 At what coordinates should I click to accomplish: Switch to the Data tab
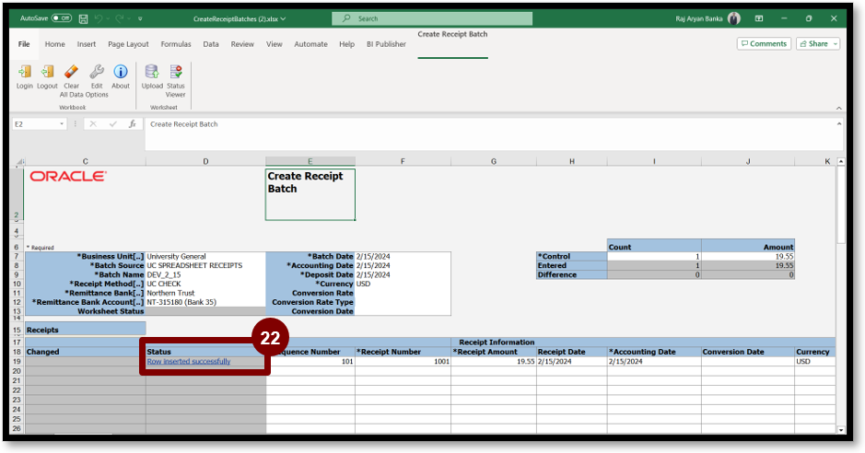211,44
